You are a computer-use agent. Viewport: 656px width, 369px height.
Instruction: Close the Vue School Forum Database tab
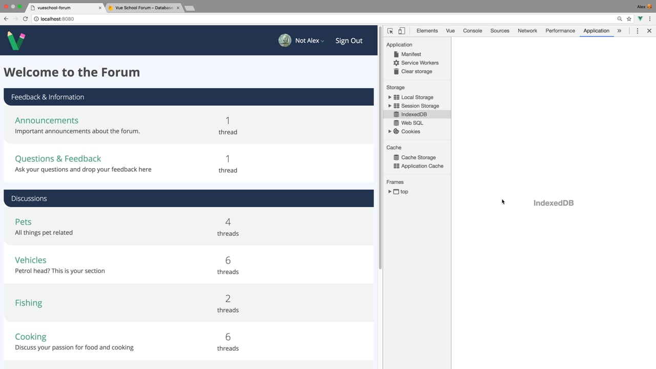tap(178, 8)
